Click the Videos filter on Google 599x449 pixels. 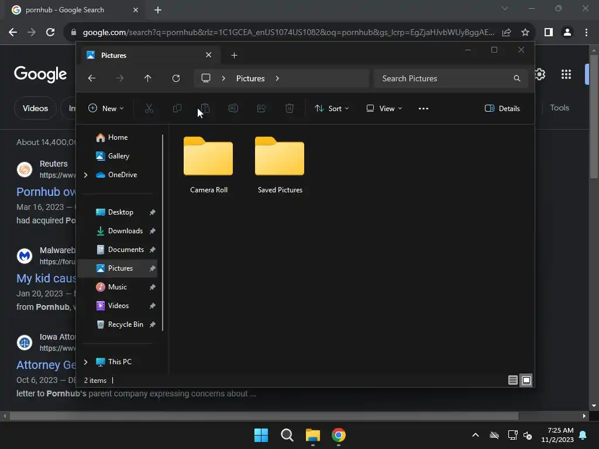pyautogui.click(x=35, y=108)
